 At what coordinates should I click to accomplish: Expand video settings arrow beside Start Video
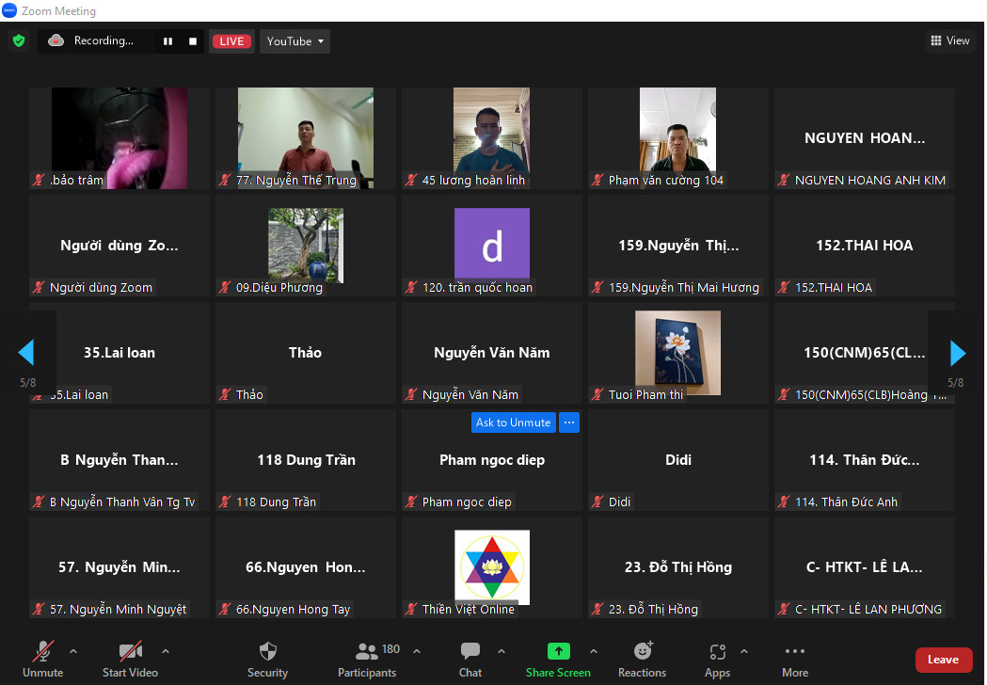[x=166, y=652]
